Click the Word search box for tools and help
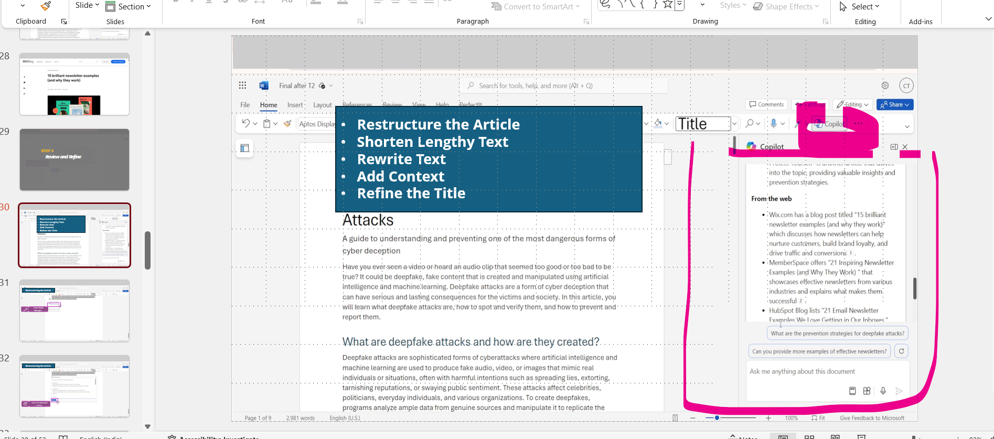This screenshot has height=439, width=994. 564,85
